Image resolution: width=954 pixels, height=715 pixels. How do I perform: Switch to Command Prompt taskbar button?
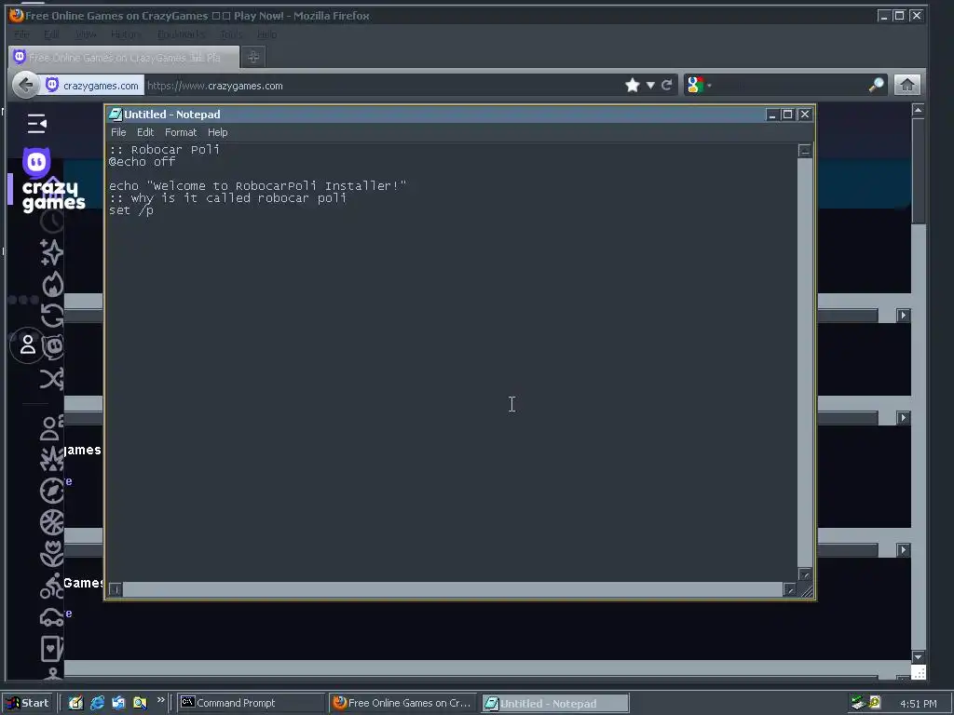click(x=250, y=703)
